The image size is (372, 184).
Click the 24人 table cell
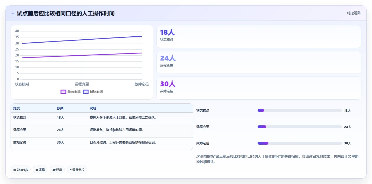[x=60, y=130]
